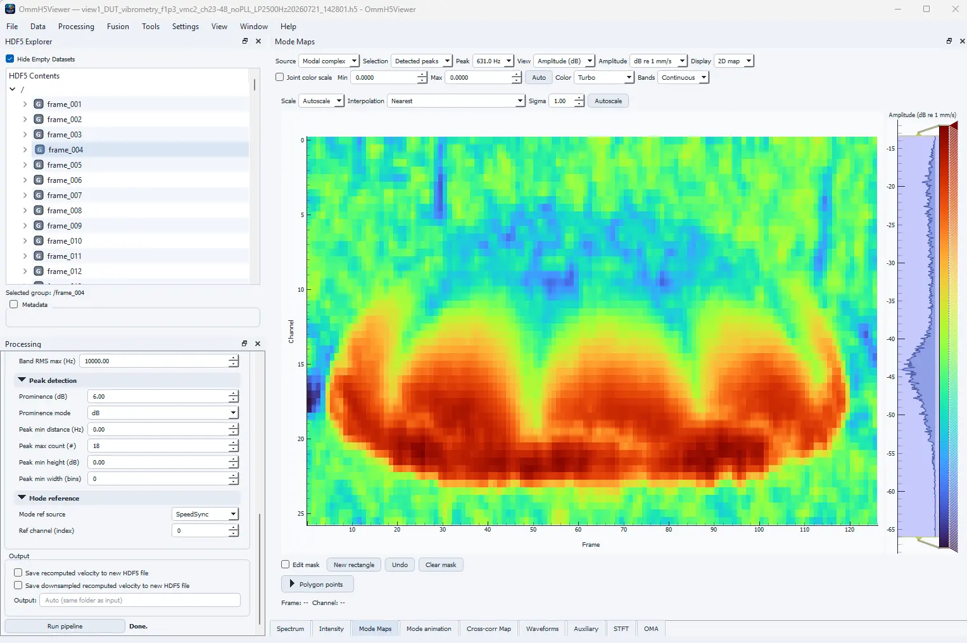The image size is (967, 643).
Task: Click the Turbo color bar gradient
Action: [x=944, y=336]
